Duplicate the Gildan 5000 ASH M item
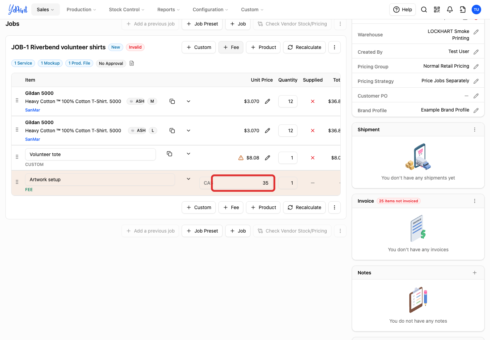 click(x=172, y=101)
